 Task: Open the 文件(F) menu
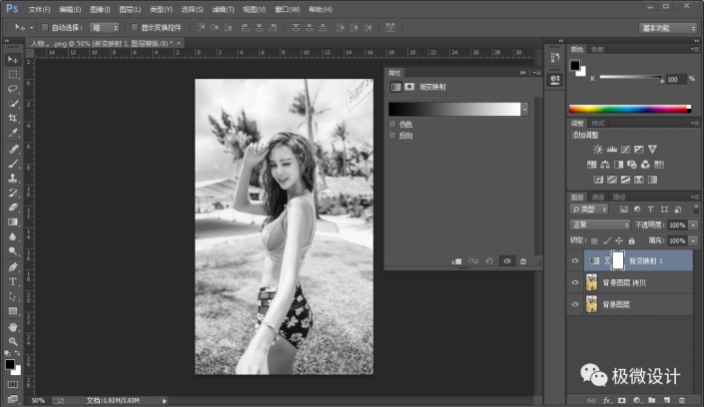39,9
